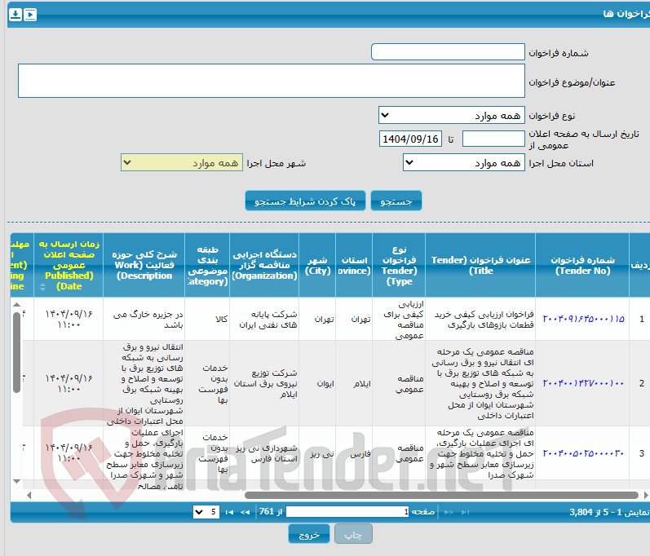Click the Published Date column header
Screen dimensions: 650x556
(69, 265)
